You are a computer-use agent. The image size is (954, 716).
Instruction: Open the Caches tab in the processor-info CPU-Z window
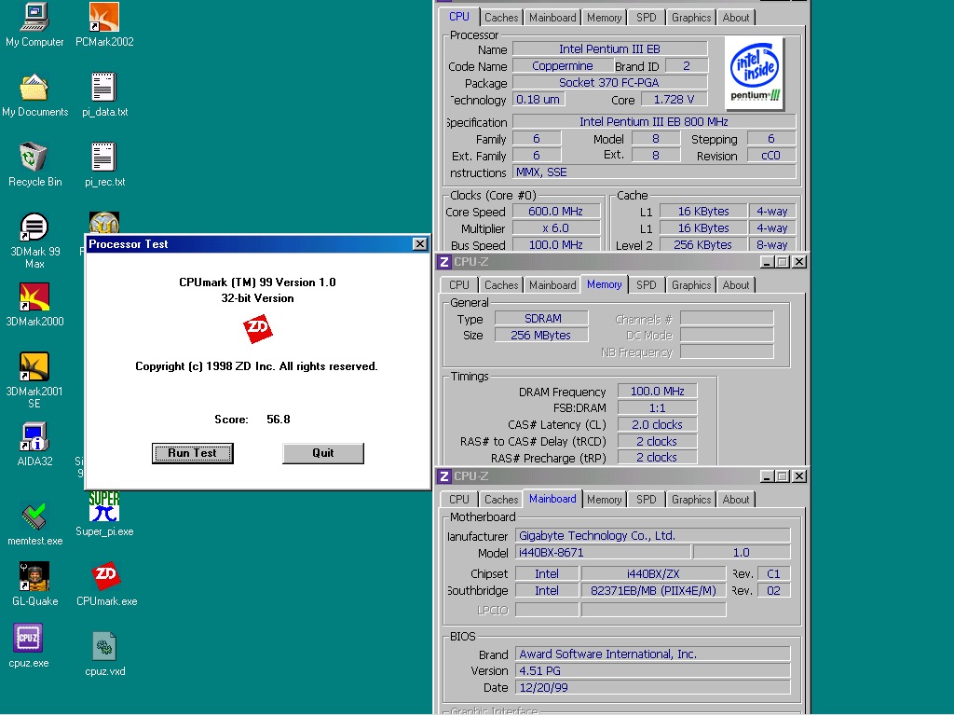[x=501, y=18]
